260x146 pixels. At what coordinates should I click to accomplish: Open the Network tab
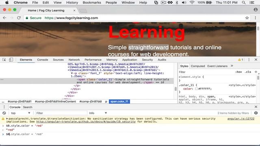click(74, 60)
